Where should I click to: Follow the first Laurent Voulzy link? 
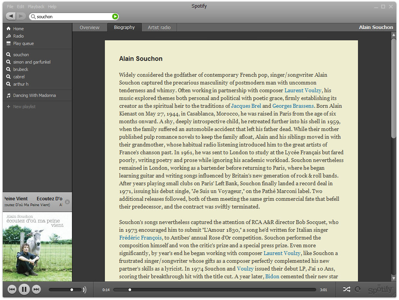coord(303,90)
